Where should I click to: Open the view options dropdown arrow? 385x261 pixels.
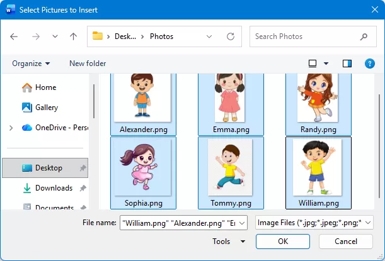click(326, 64)
